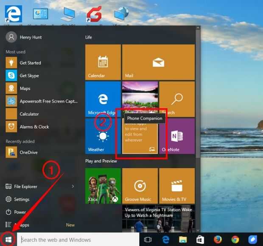This screenshot has width=263, height=246.
Task: Open the Xbox tile
Action: 103,186
